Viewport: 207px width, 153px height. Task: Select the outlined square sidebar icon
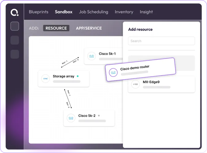click(x=15, y=26)
